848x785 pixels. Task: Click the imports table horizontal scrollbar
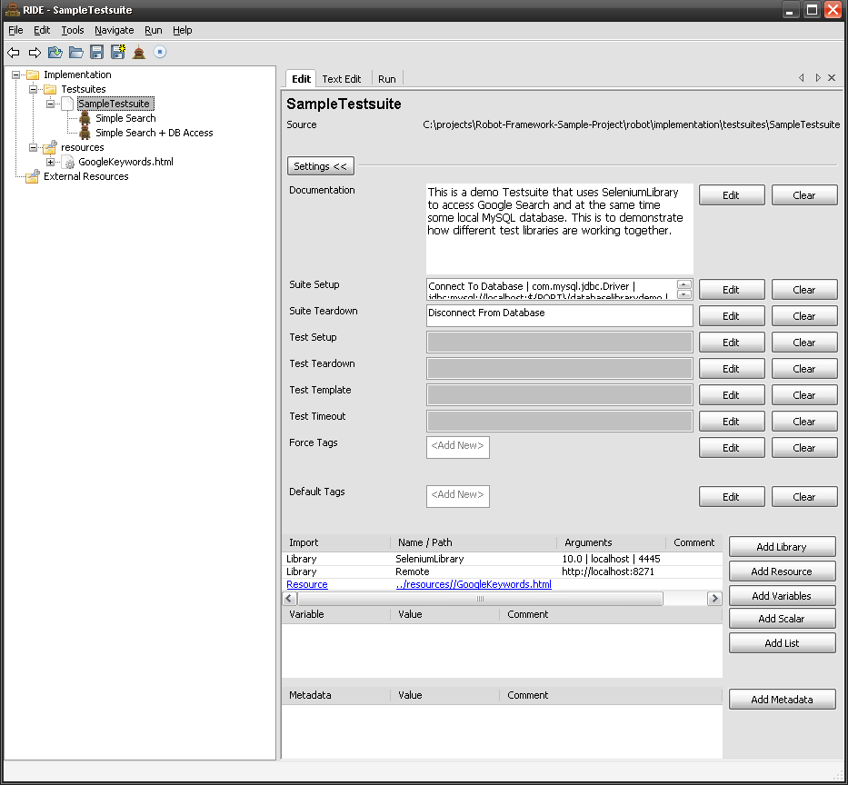[480, 599]
